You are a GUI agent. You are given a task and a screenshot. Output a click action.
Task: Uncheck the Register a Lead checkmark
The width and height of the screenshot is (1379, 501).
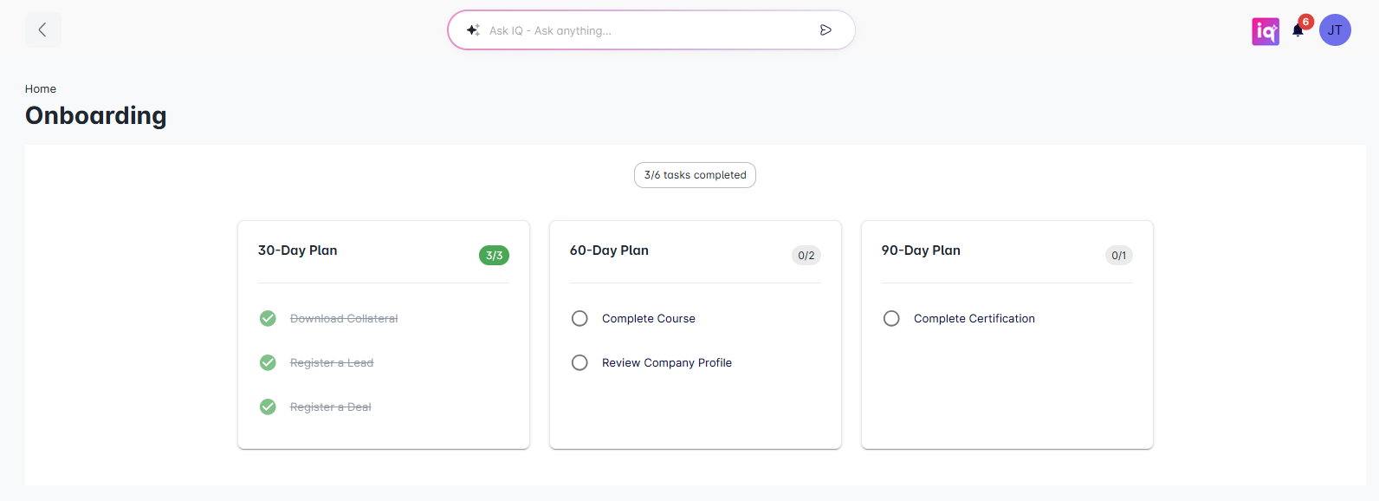tap(269, 363)
